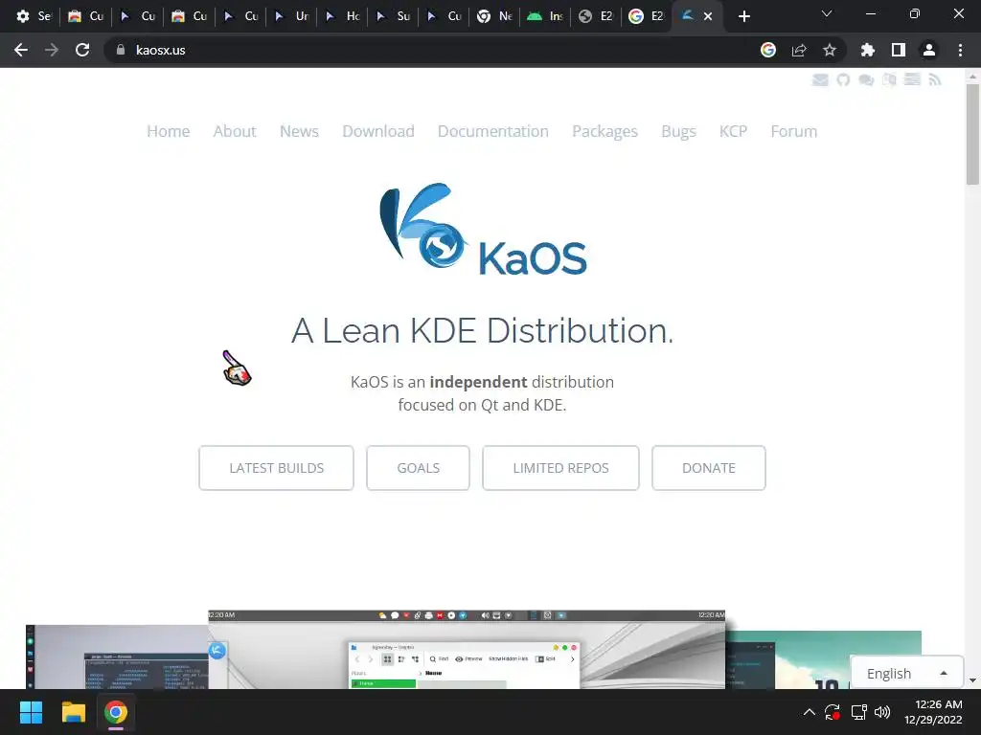This screenshot has height=735, width=981.
Task: Open the stacked lines icon beside the RSS icon
Action: 912,79
